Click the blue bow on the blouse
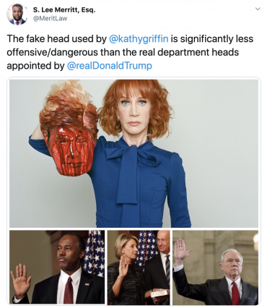 click(x=132, y=171)
